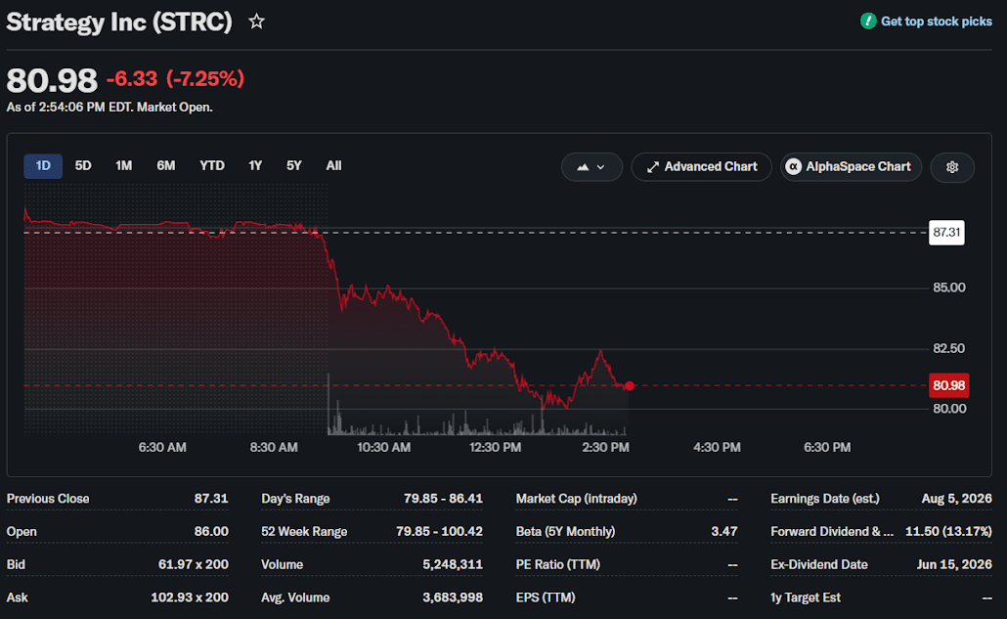Click the Market Cap (intraday) label
Image resolution: width=1007 pixels, height=619 pixels.
point(577,499)
